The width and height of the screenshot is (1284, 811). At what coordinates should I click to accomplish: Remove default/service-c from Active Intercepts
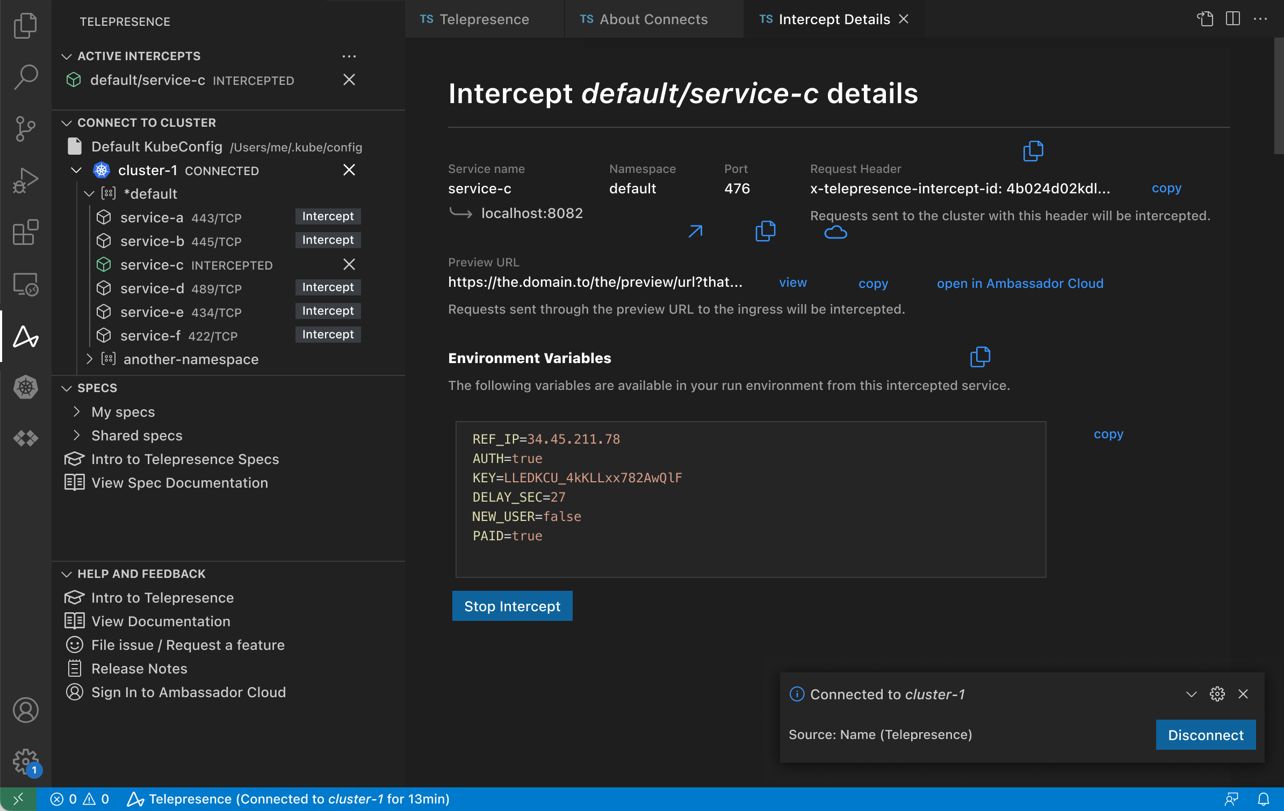[x=349, y=79]
